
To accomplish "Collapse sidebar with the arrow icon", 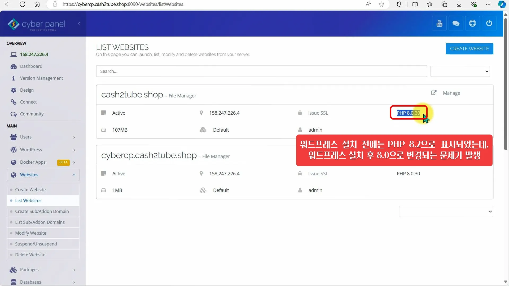I will (79, 24).
